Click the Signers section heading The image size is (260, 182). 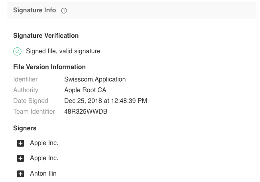[x=25, y=128]
